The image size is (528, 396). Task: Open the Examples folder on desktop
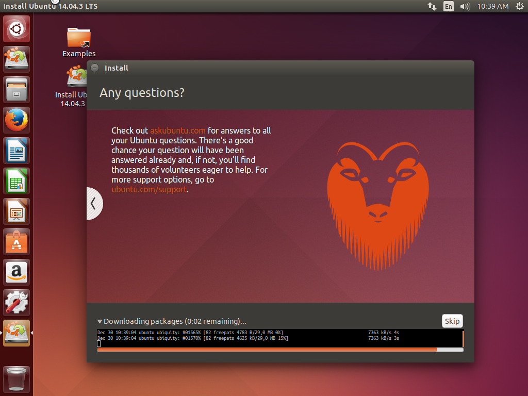(79, 42)
